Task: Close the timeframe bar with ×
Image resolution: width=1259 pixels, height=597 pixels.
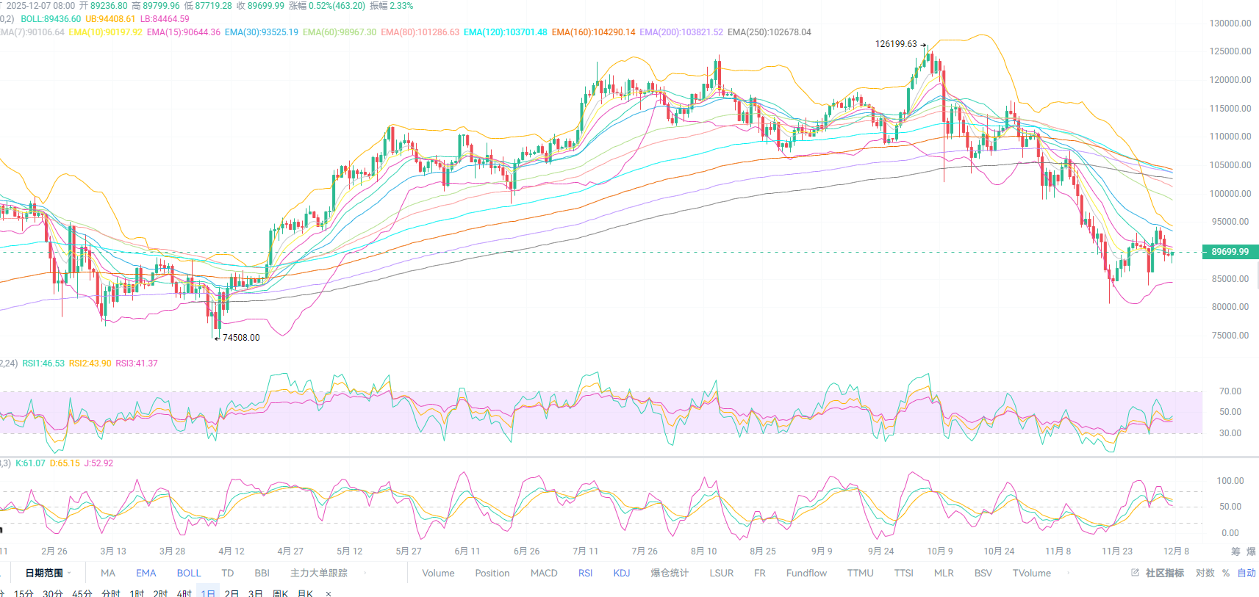Action: click(329, 593)
